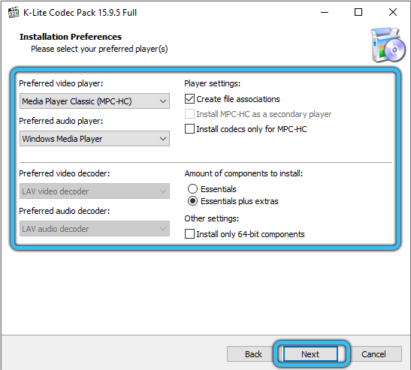This screenshot has height=370, width=411.
Task: Select the Essentials radio option
Action: coord(192,189)
